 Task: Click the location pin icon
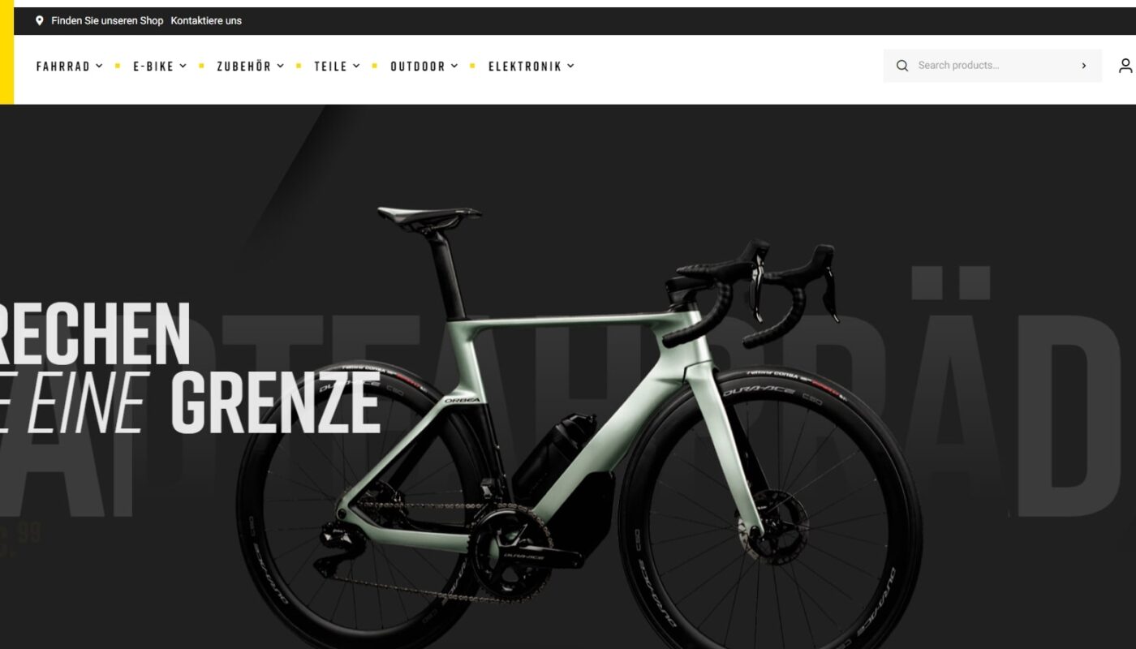(x=40, y=20)
